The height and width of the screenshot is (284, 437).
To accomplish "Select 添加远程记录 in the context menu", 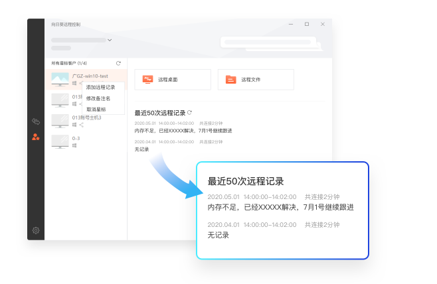I will point(100,88).
